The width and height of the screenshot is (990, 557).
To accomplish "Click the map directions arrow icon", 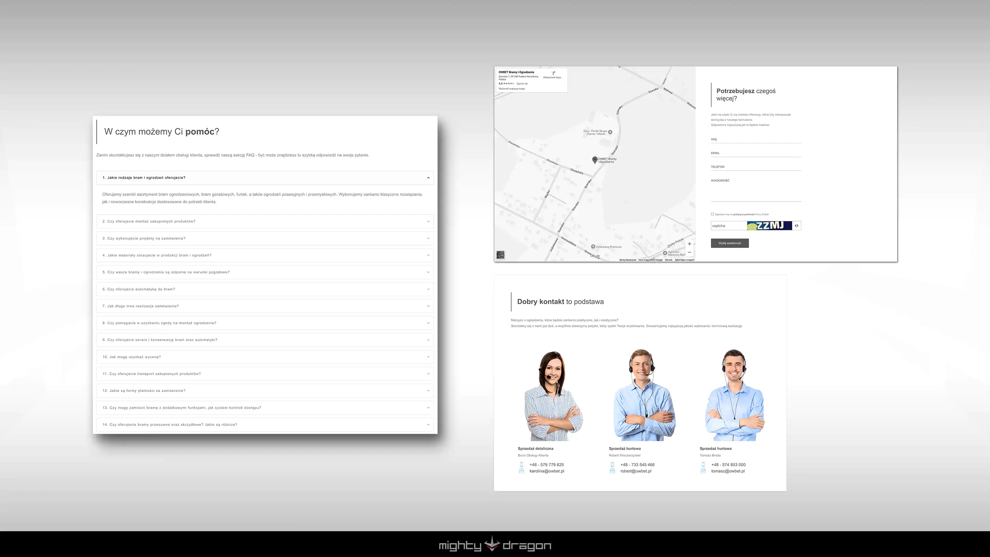I will point(553,73).
